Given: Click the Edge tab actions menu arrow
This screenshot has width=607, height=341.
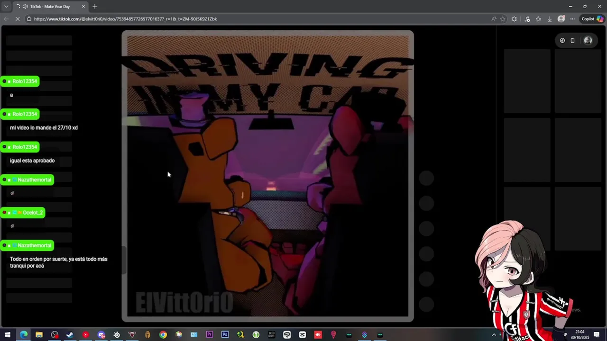Looking at the screenshot, I should click(x=6, y=7).
